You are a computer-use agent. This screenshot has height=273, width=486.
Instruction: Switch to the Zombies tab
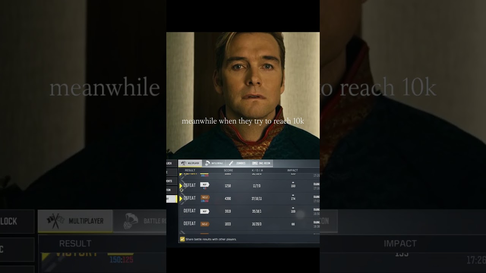coord(237,163)
